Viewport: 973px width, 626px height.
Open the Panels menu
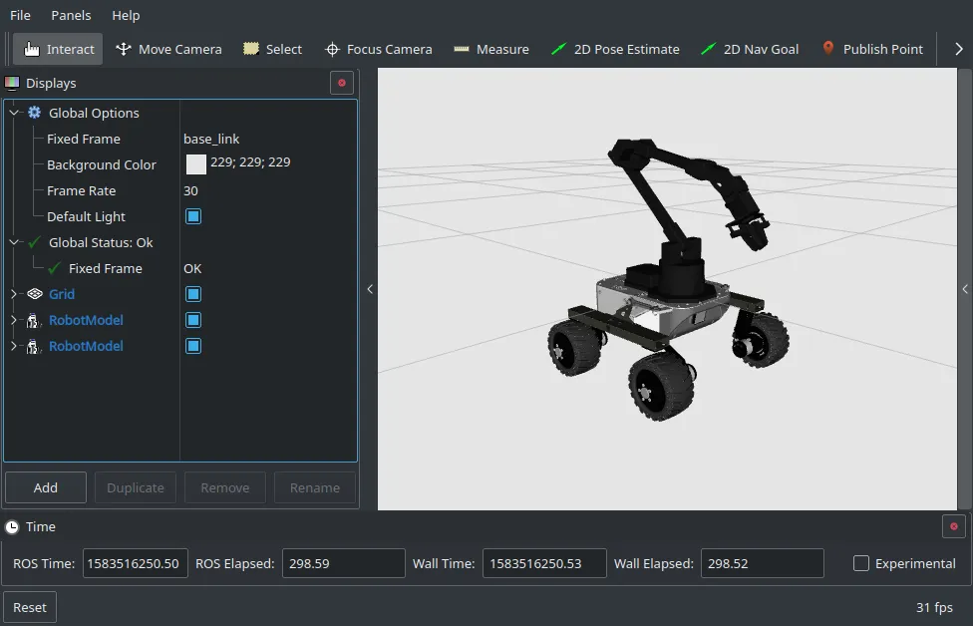tap(70, 15)
